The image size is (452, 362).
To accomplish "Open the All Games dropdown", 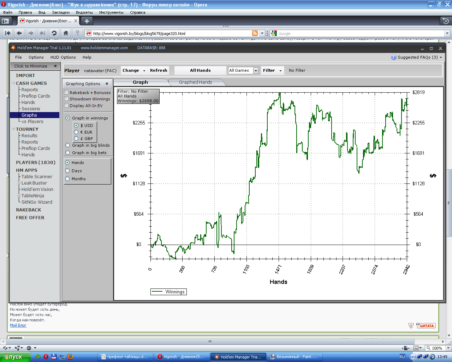I will click(x=256, y=70).
